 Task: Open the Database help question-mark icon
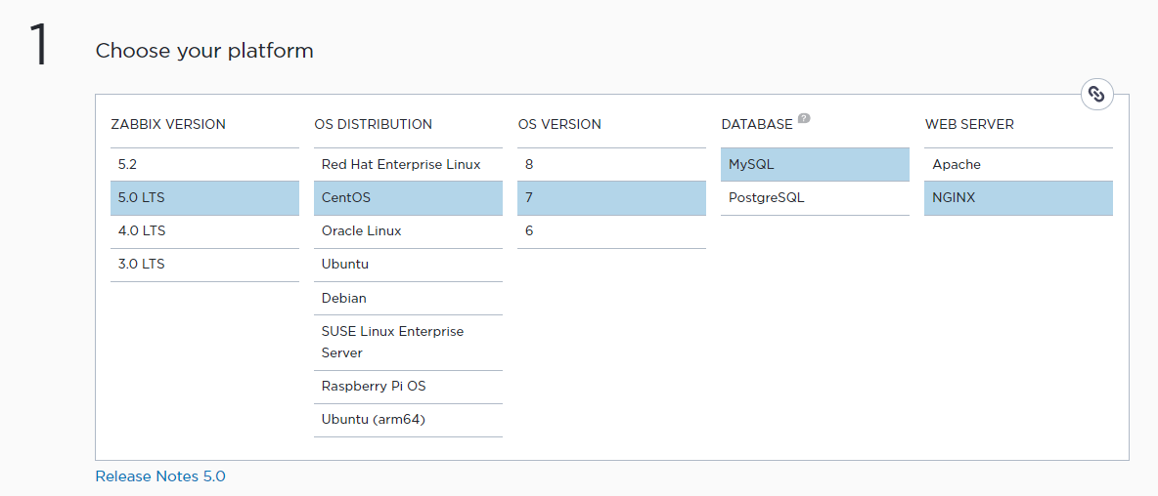804,119
